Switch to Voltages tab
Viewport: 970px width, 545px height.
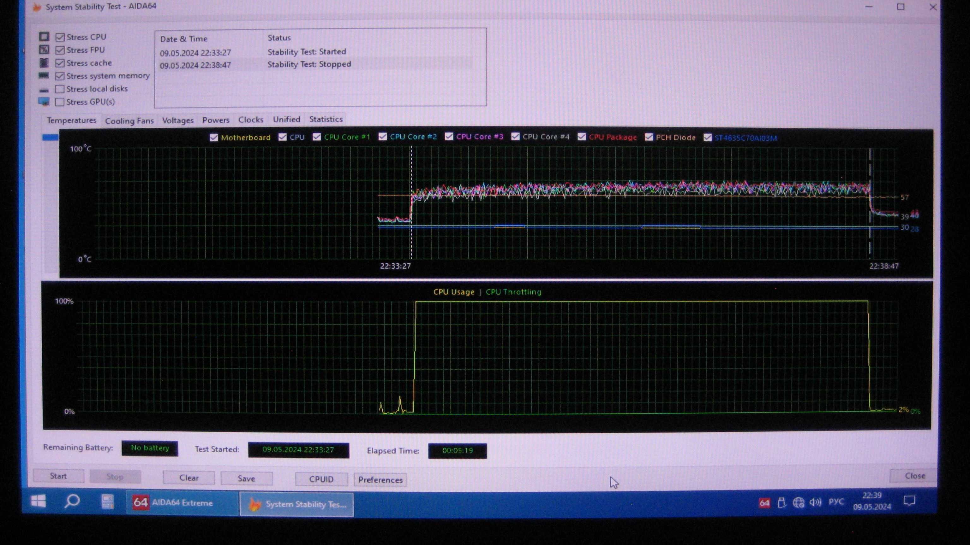pos(178,120)
